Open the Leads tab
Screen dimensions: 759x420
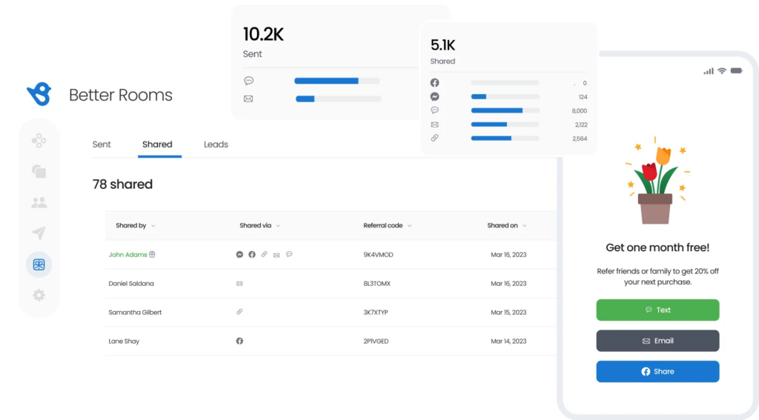tap(216, 144)
